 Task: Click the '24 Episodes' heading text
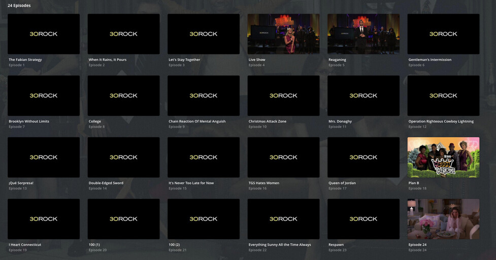19,6
